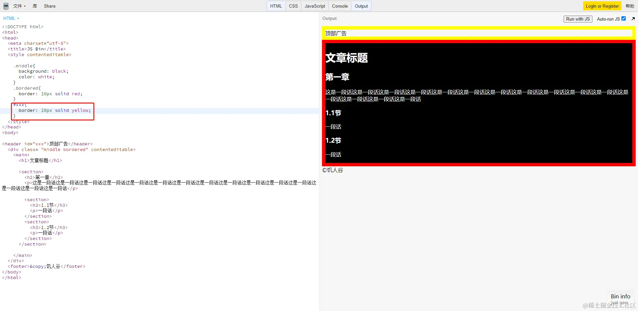
Task: Expand the HTML chevron above the code editor
Action: tap(18, 18)
